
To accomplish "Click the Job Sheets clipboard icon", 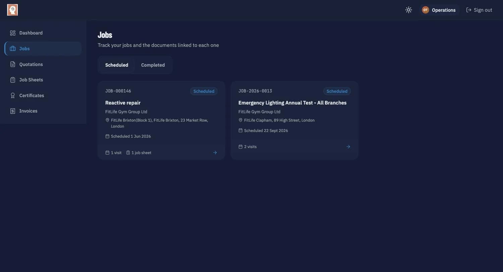I will (x=13, y=80).
